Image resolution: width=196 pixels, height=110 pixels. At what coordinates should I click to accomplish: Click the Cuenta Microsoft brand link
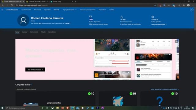tap(12, 10)
